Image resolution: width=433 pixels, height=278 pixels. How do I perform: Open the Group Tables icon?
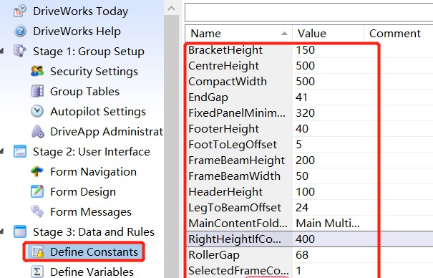click(x=37, y=92)
